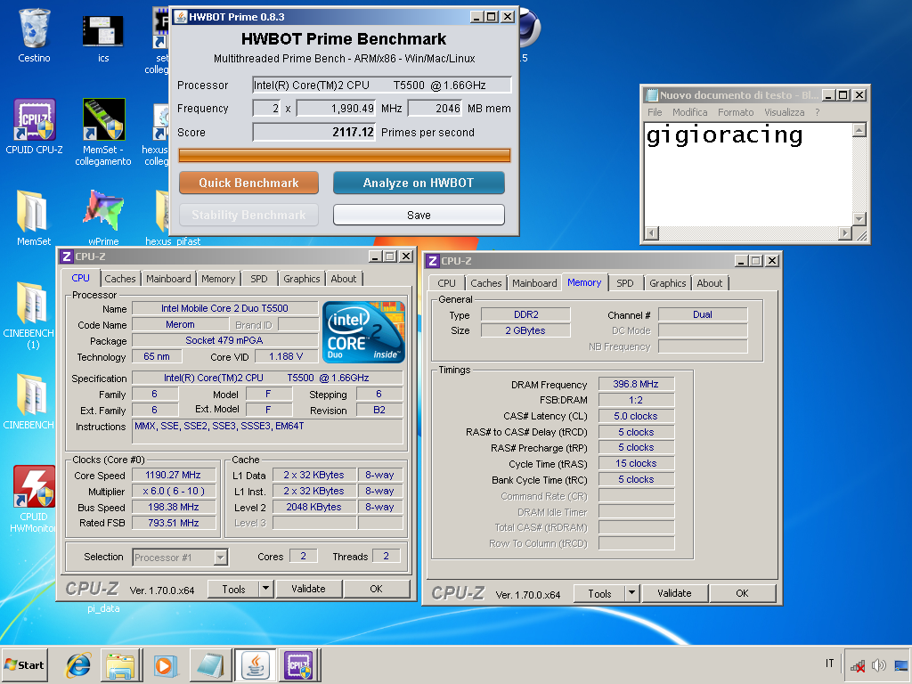This screenshot has height=684, width=912.
Task: Switch to Notepad in the taskbar
Action: coord(210,664)
